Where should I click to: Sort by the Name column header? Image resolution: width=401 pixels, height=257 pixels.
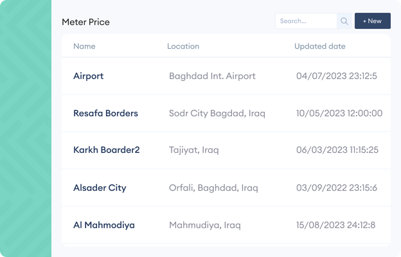tap(84, 46)
